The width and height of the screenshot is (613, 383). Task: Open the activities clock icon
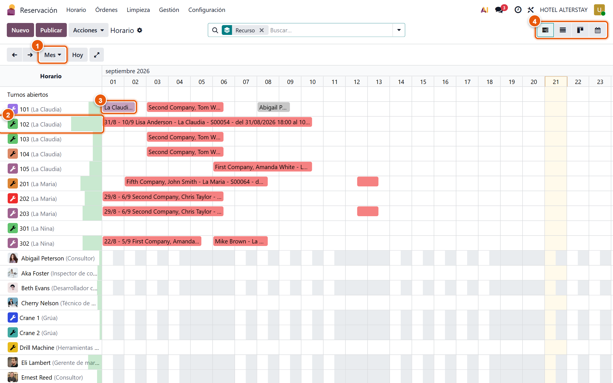click(x=518, y=10)
